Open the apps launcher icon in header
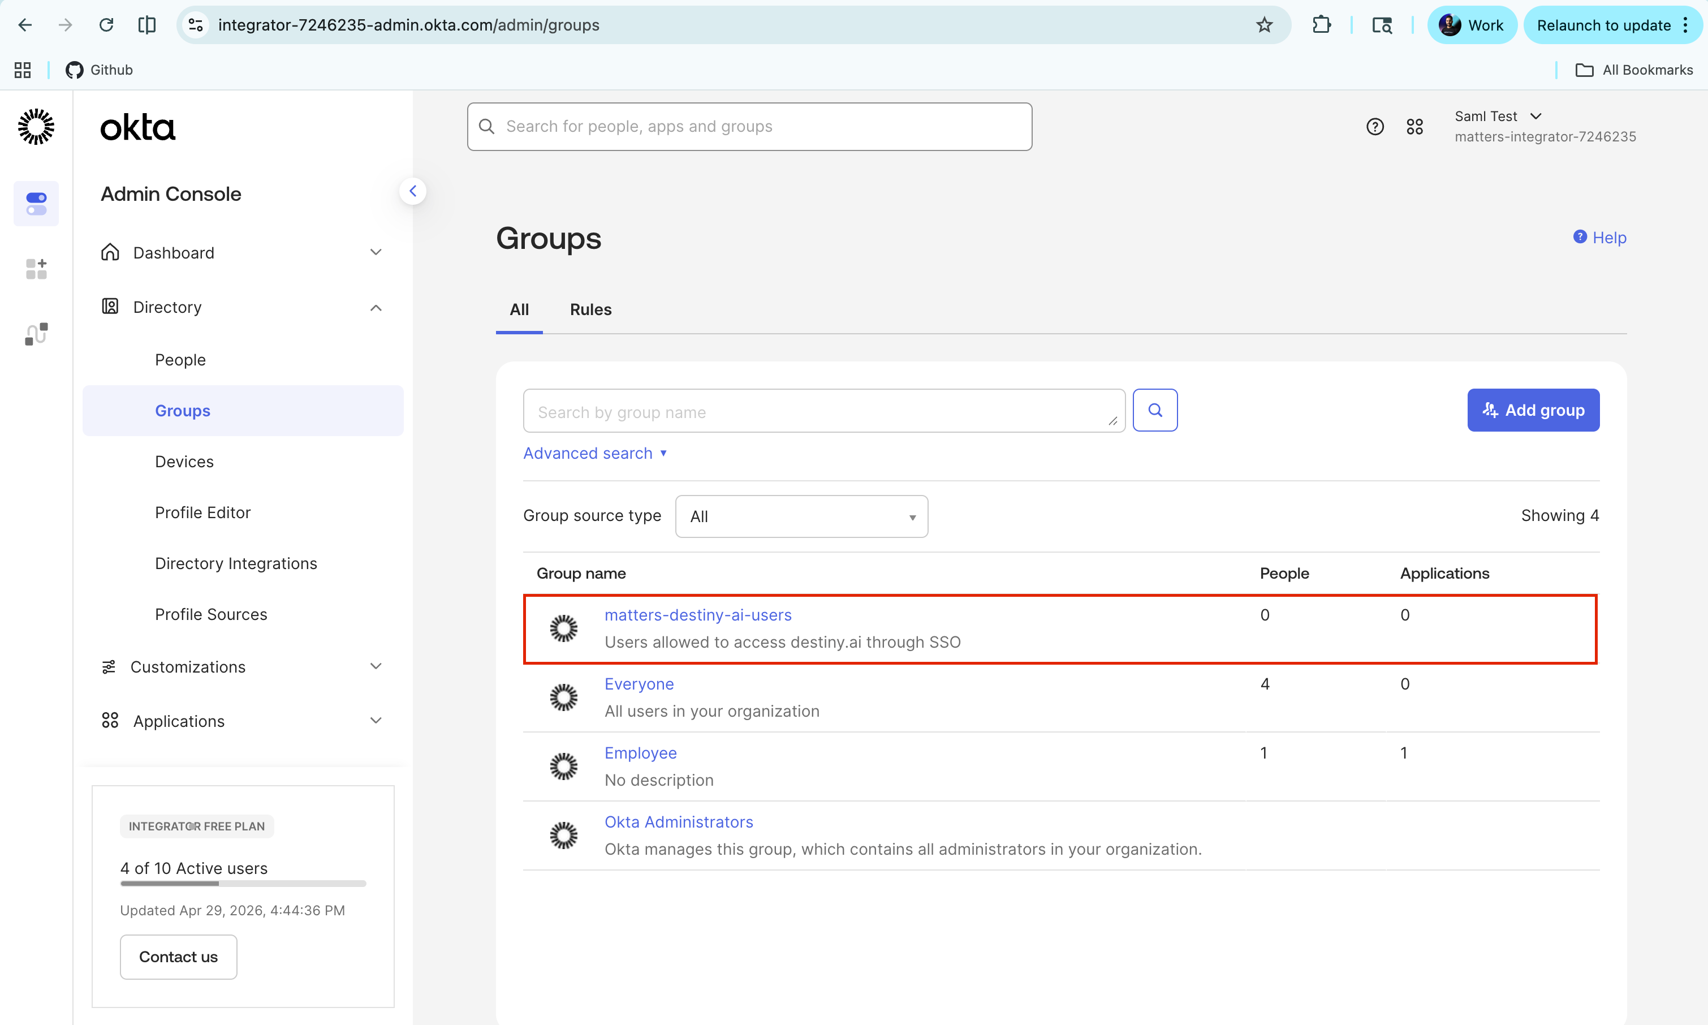This screenshot has height=1025, width=1708. pyautogui.click(x=1414, y=126)
